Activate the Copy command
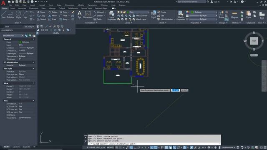The width and height of the screenshot is (267, 150). click(41, 16)
